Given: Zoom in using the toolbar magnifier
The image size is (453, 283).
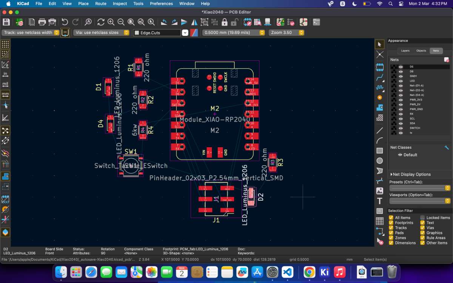Looking at the screenshot, I should point(111,22).
